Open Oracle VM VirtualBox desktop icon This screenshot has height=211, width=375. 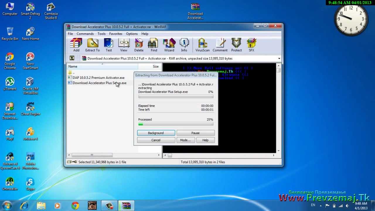tap(30, 86)
